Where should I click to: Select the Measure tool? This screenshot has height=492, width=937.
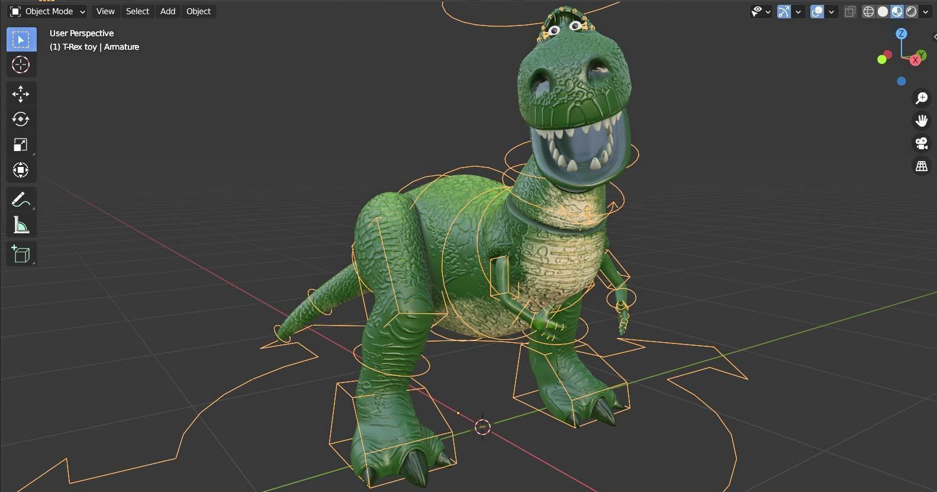(x=21, y=225)
